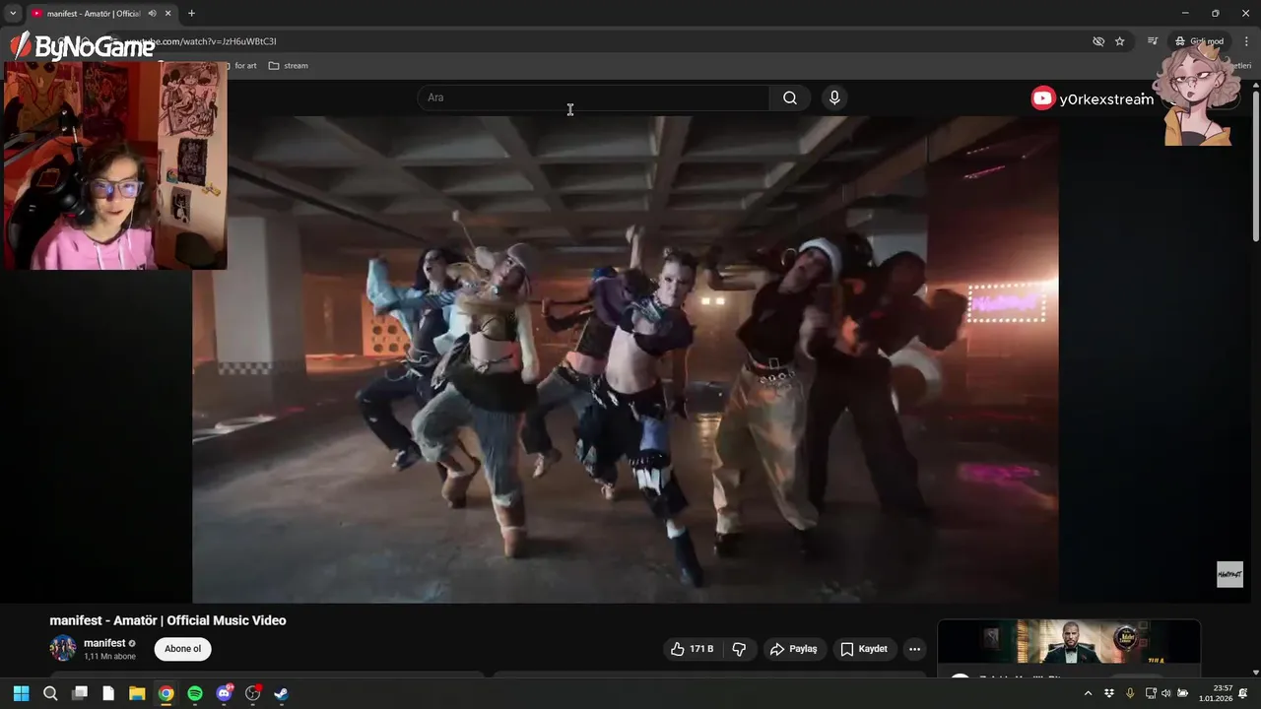Click the third-party cookies eye icon
Screen dimensions: 1261x709
(x=1098, y=41)
